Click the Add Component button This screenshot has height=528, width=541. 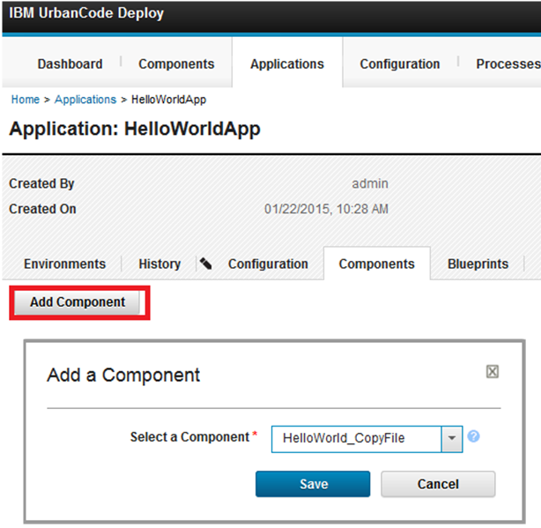click(x=78, y=302)
